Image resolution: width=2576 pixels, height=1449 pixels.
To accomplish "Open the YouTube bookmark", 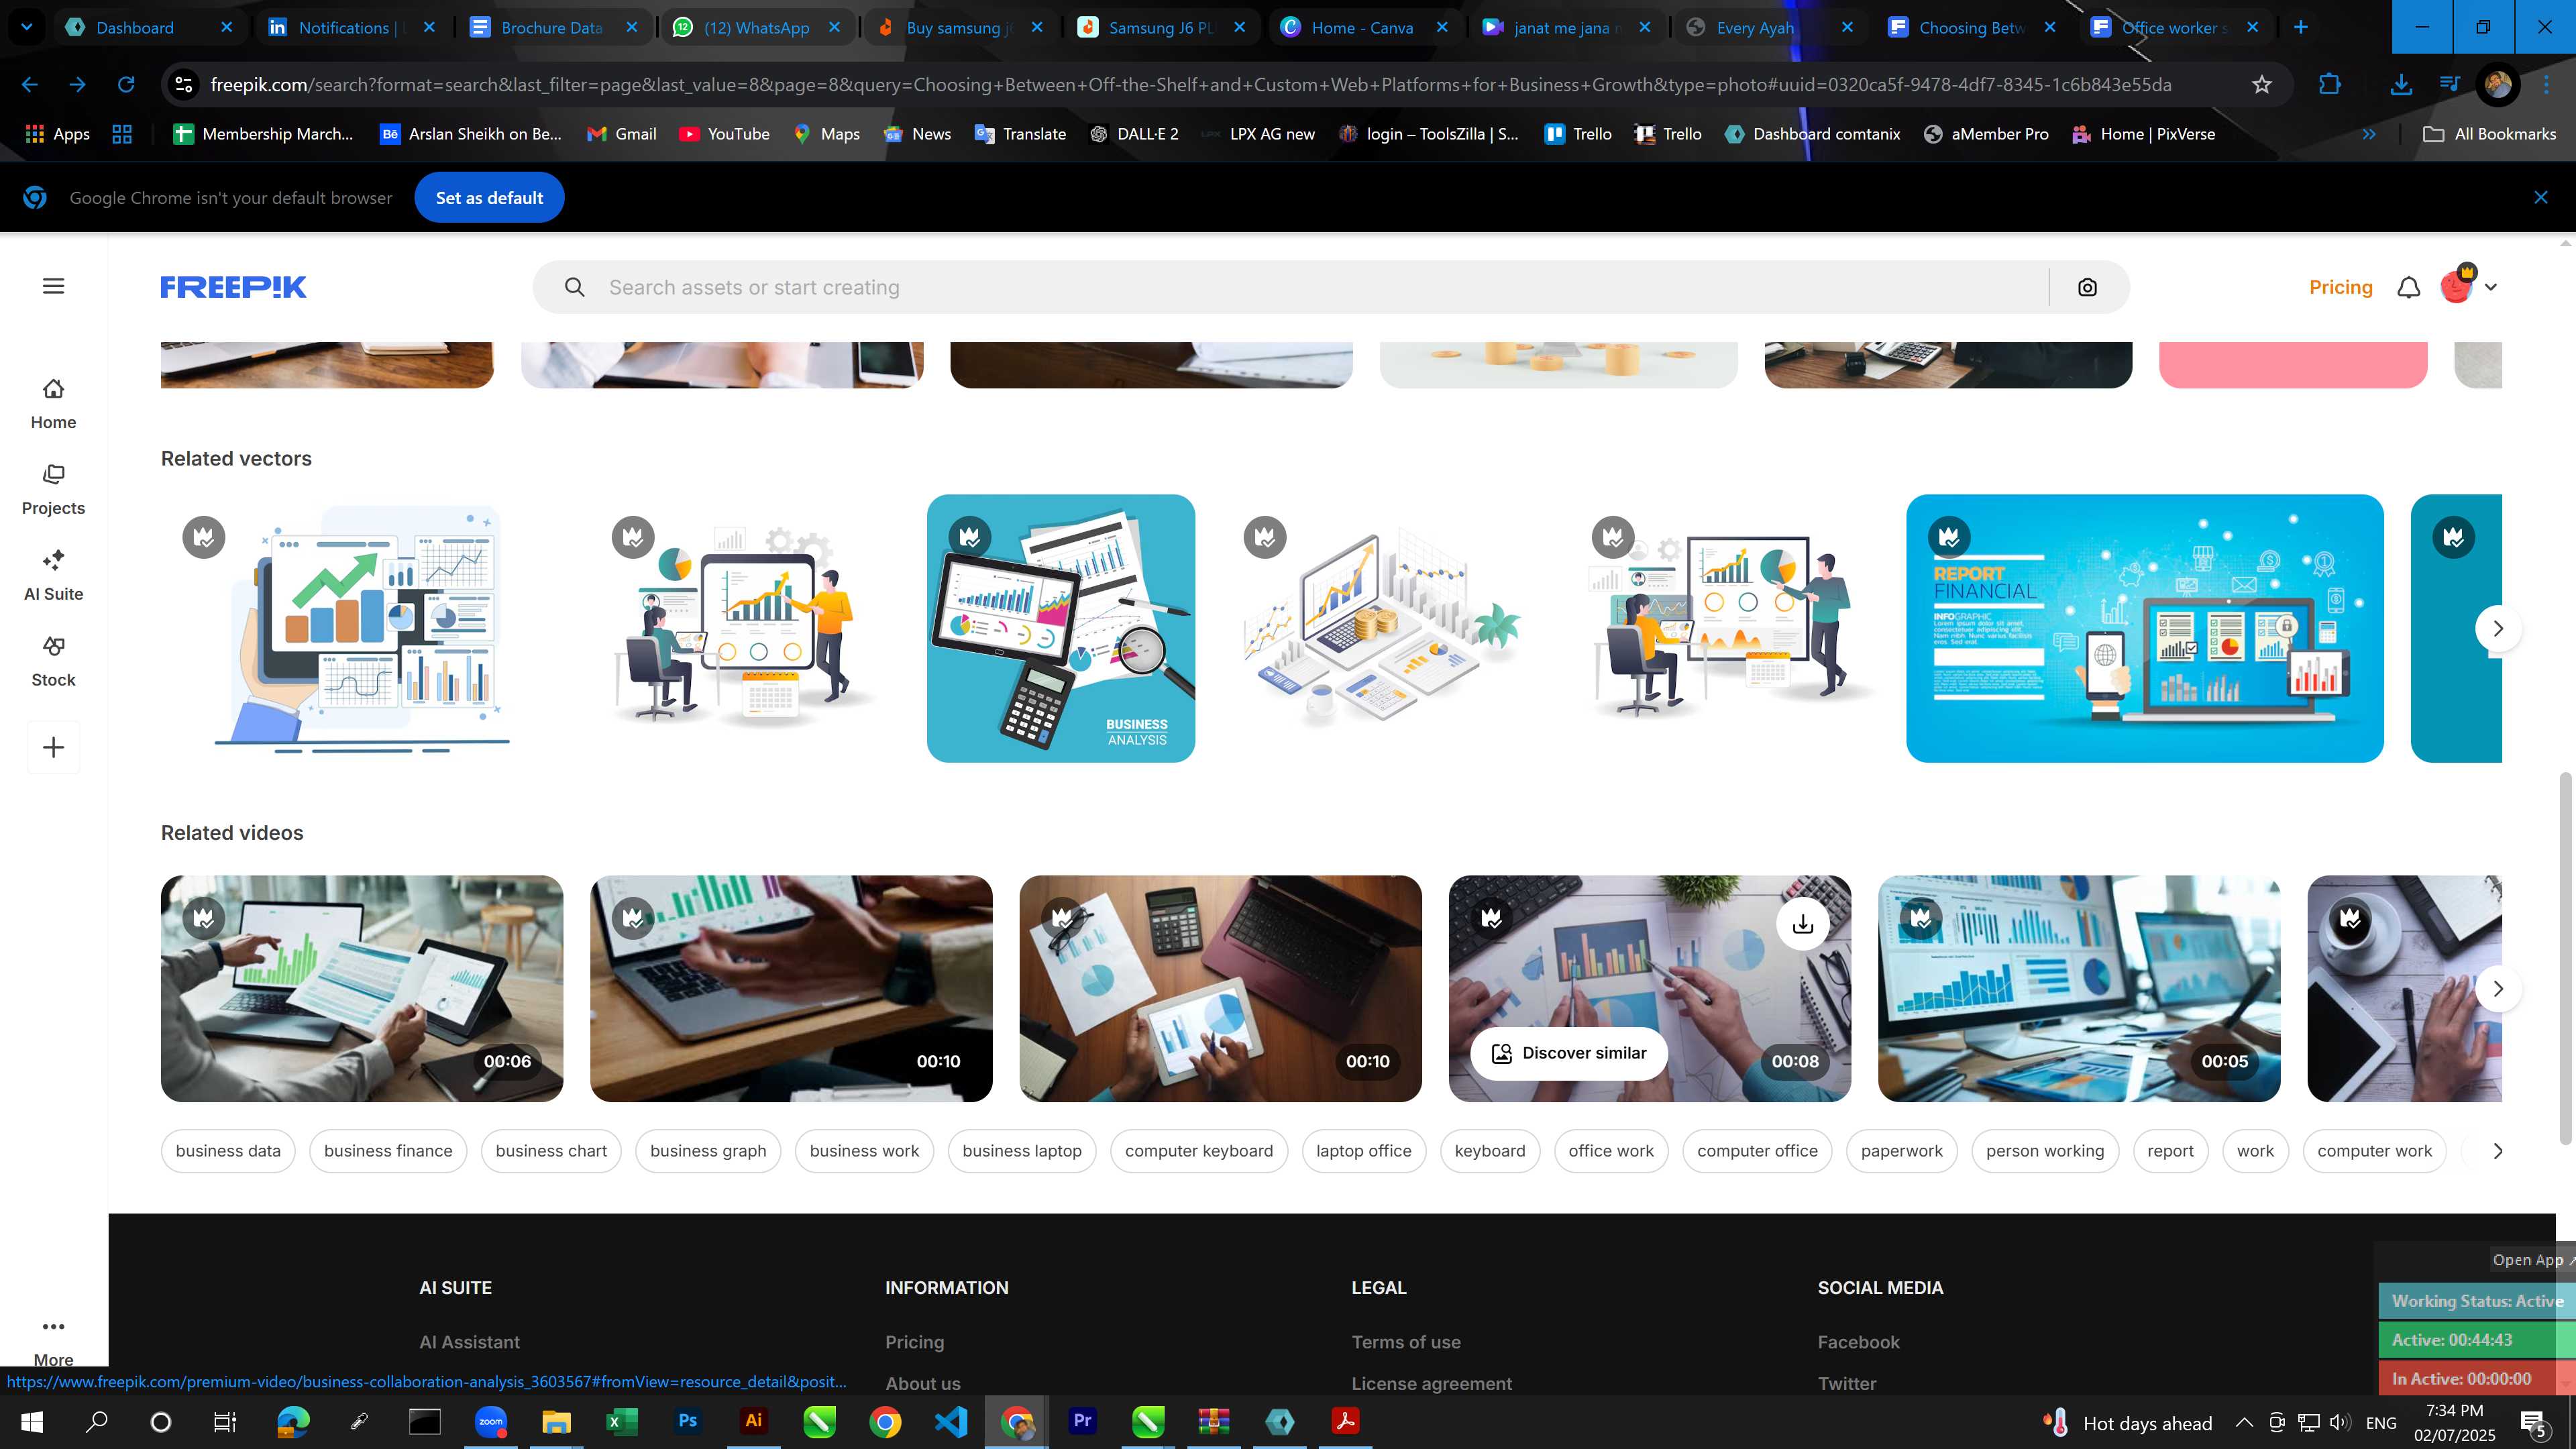I will point(724,134).
